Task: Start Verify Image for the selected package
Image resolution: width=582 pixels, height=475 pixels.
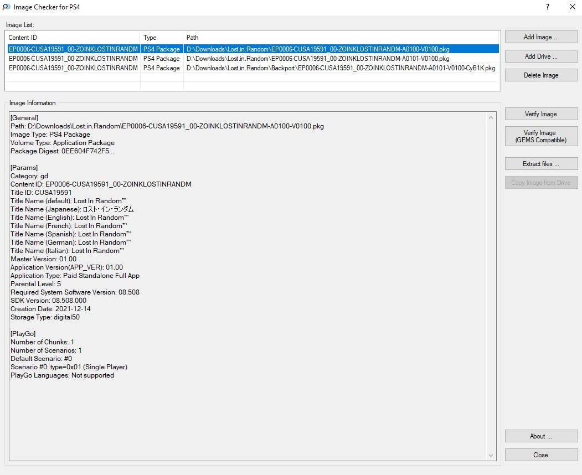Action: coord(541,114)
